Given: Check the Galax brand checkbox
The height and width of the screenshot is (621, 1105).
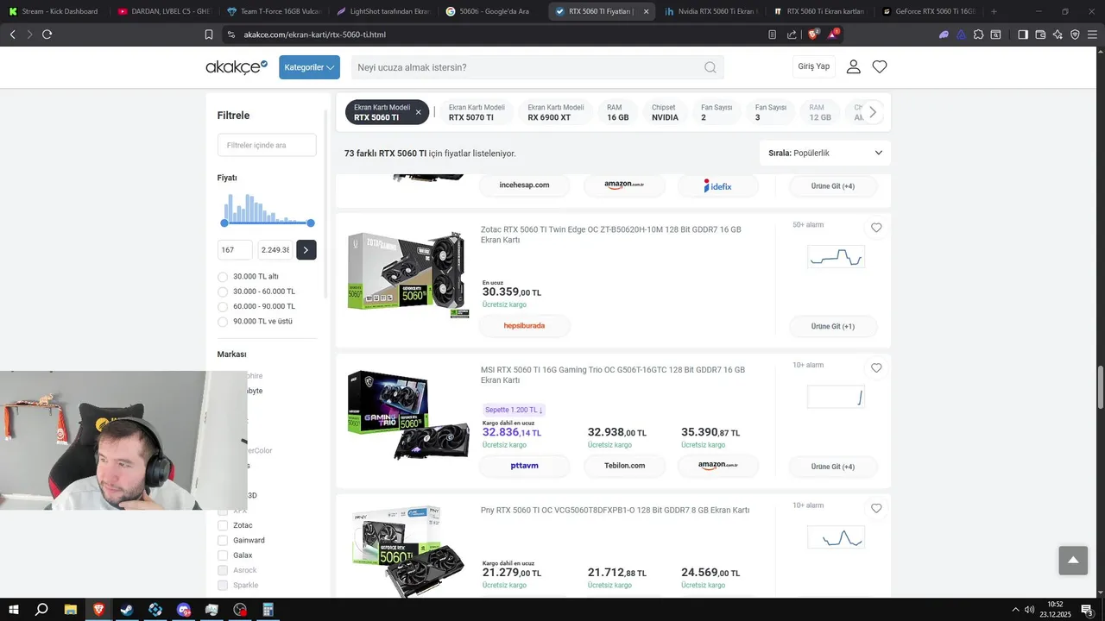Looking at the screenshot, I should pyautogui.click(x=223, y=555).
